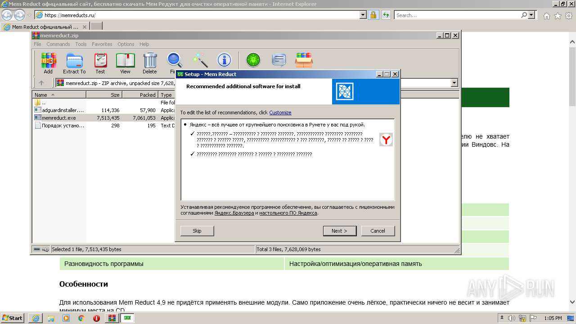Sort by the Size column header
The image size is (576, 324).
point(104,94)
